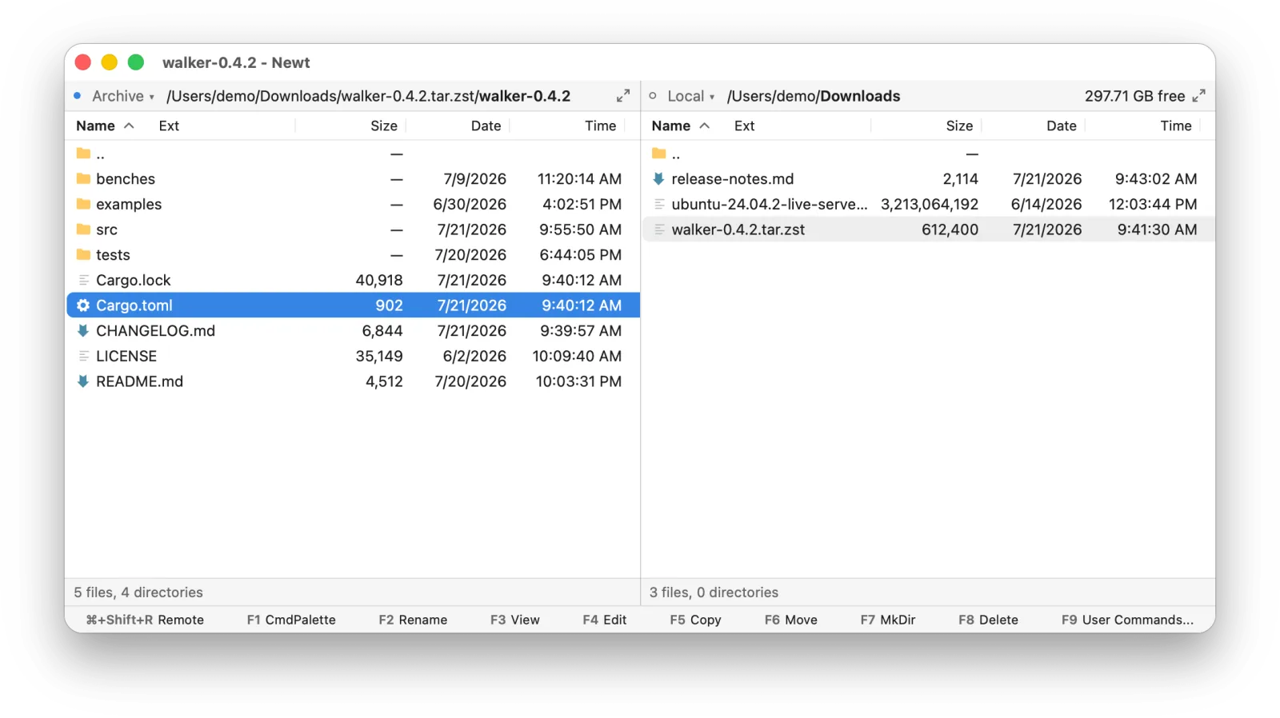Open the Archive source dropdown

(123, 96)
